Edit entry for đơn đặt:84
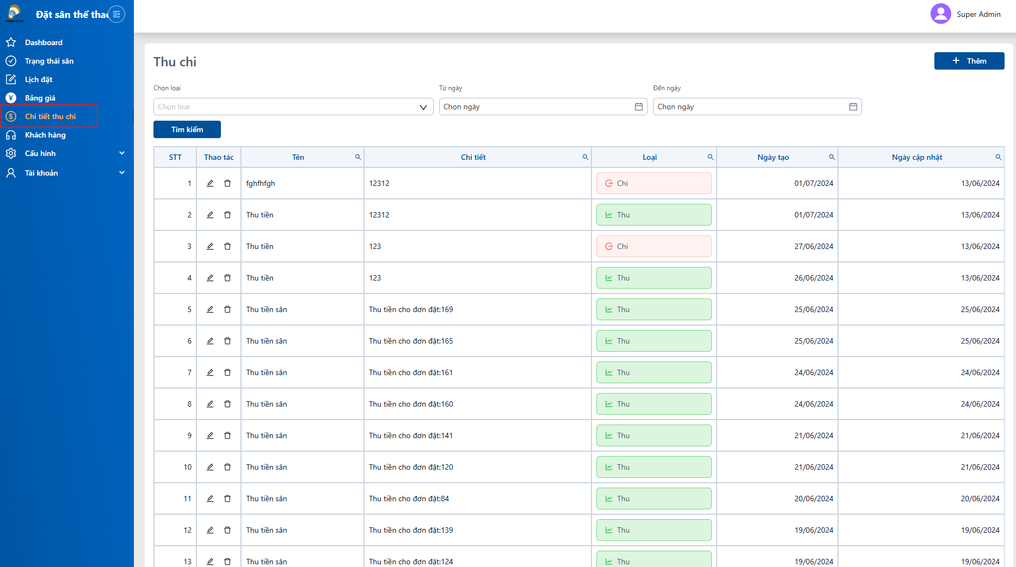Image resolution: width=1016 pixels, height=567 pixels. coord(210,499)
